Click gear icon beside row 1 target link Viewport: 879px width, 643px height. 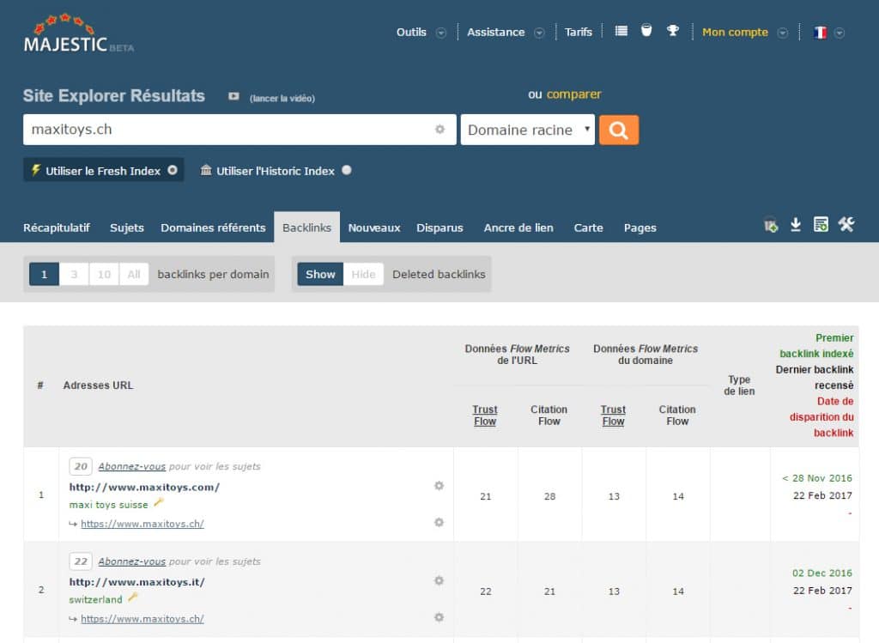pyautogui.click(x=439, y=523)
